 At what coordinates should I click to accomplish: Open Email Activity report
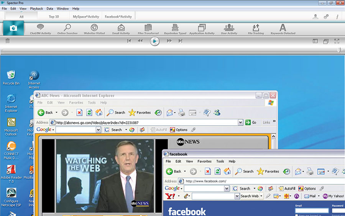click(x=121, y=29)
